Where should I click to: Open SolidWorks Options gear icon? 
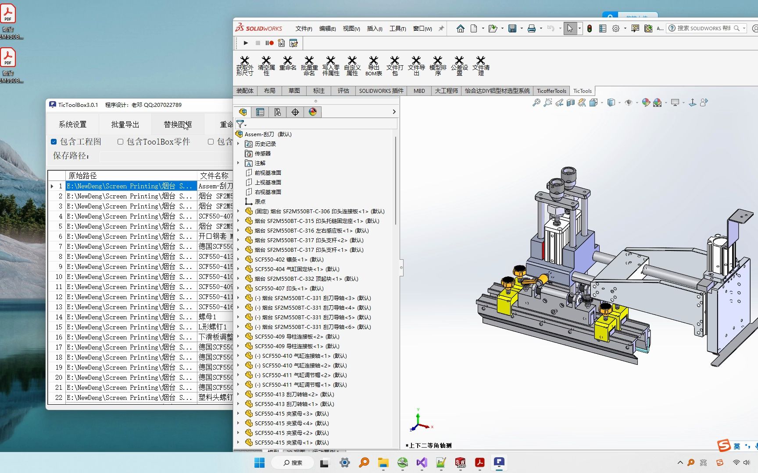616,28
